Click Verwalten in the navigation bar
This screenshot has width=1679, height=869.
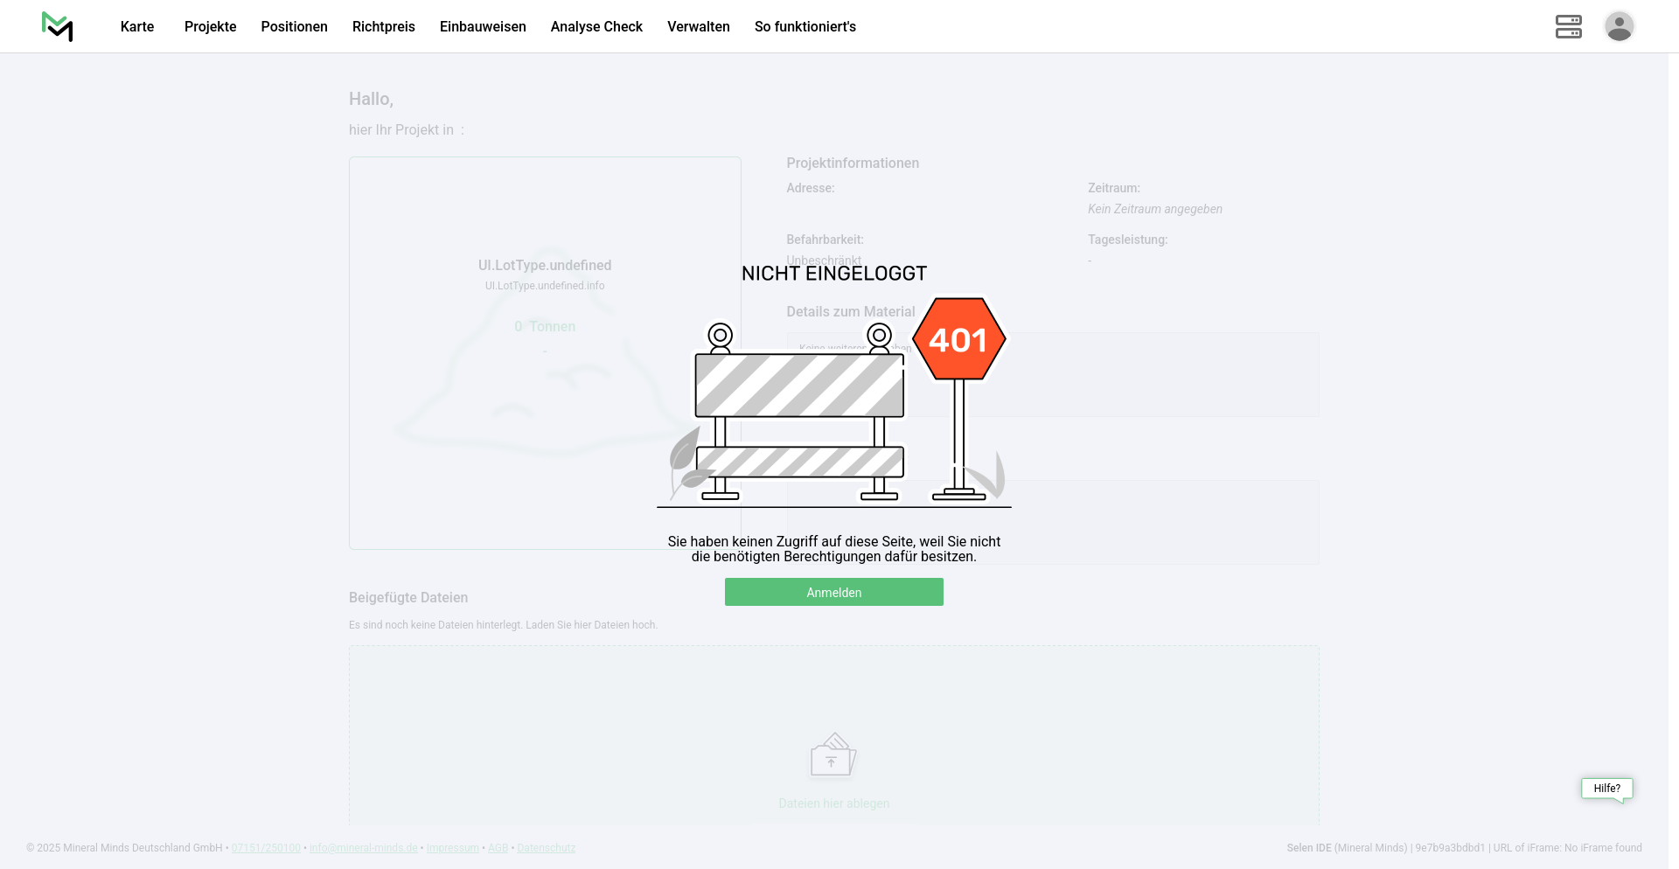698,26
